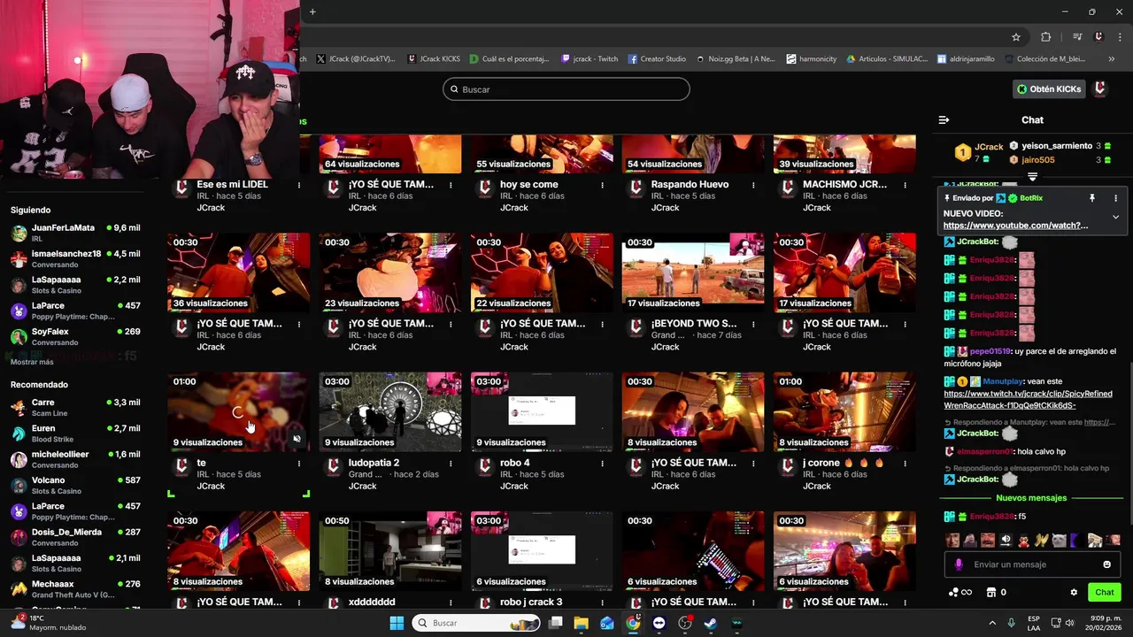This screenshot has height=637, width=1133.
Task: Open options menu for 'robo 4' clip
Action: [x=602, y=464]
